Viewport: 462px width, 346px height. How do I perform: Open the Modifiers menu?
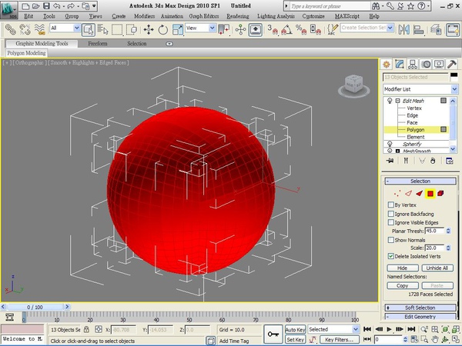tap(145, 16)
